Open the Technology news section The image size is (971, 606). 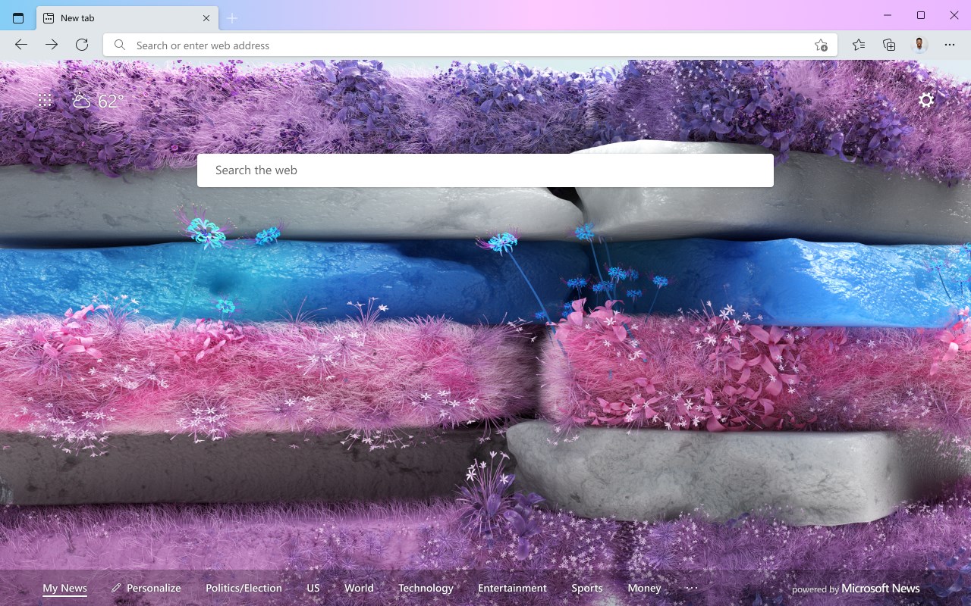[x=426, y=588]
